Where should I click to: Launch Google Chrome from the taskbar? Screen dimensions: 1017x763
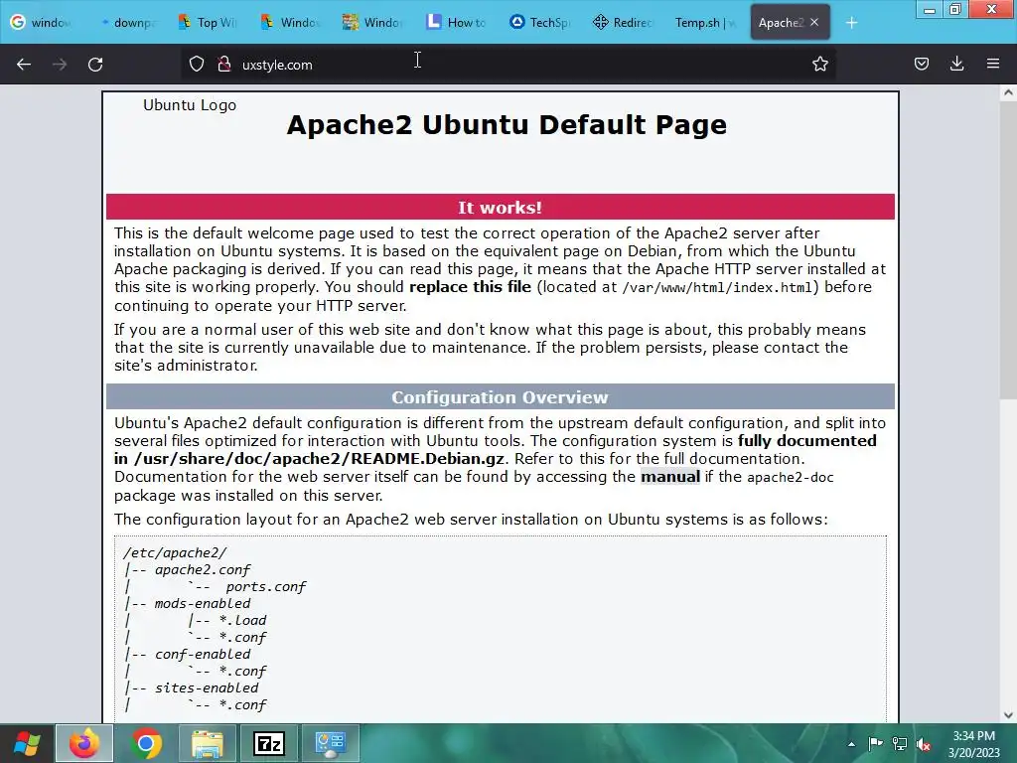146,743
